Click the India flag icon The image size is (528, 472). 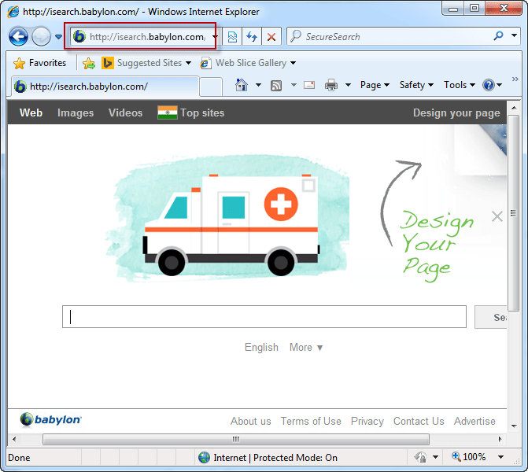click(168, 112)
